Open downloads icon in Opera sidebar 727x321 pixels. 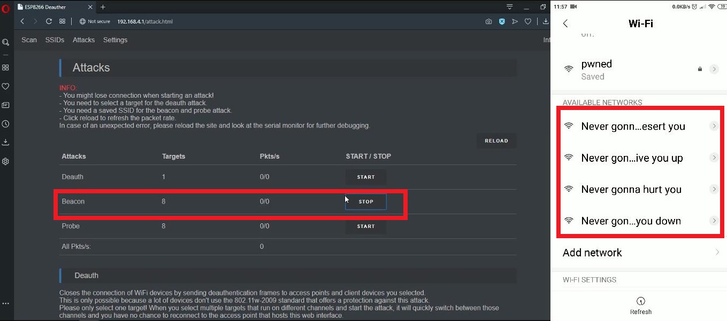(5, 142)
